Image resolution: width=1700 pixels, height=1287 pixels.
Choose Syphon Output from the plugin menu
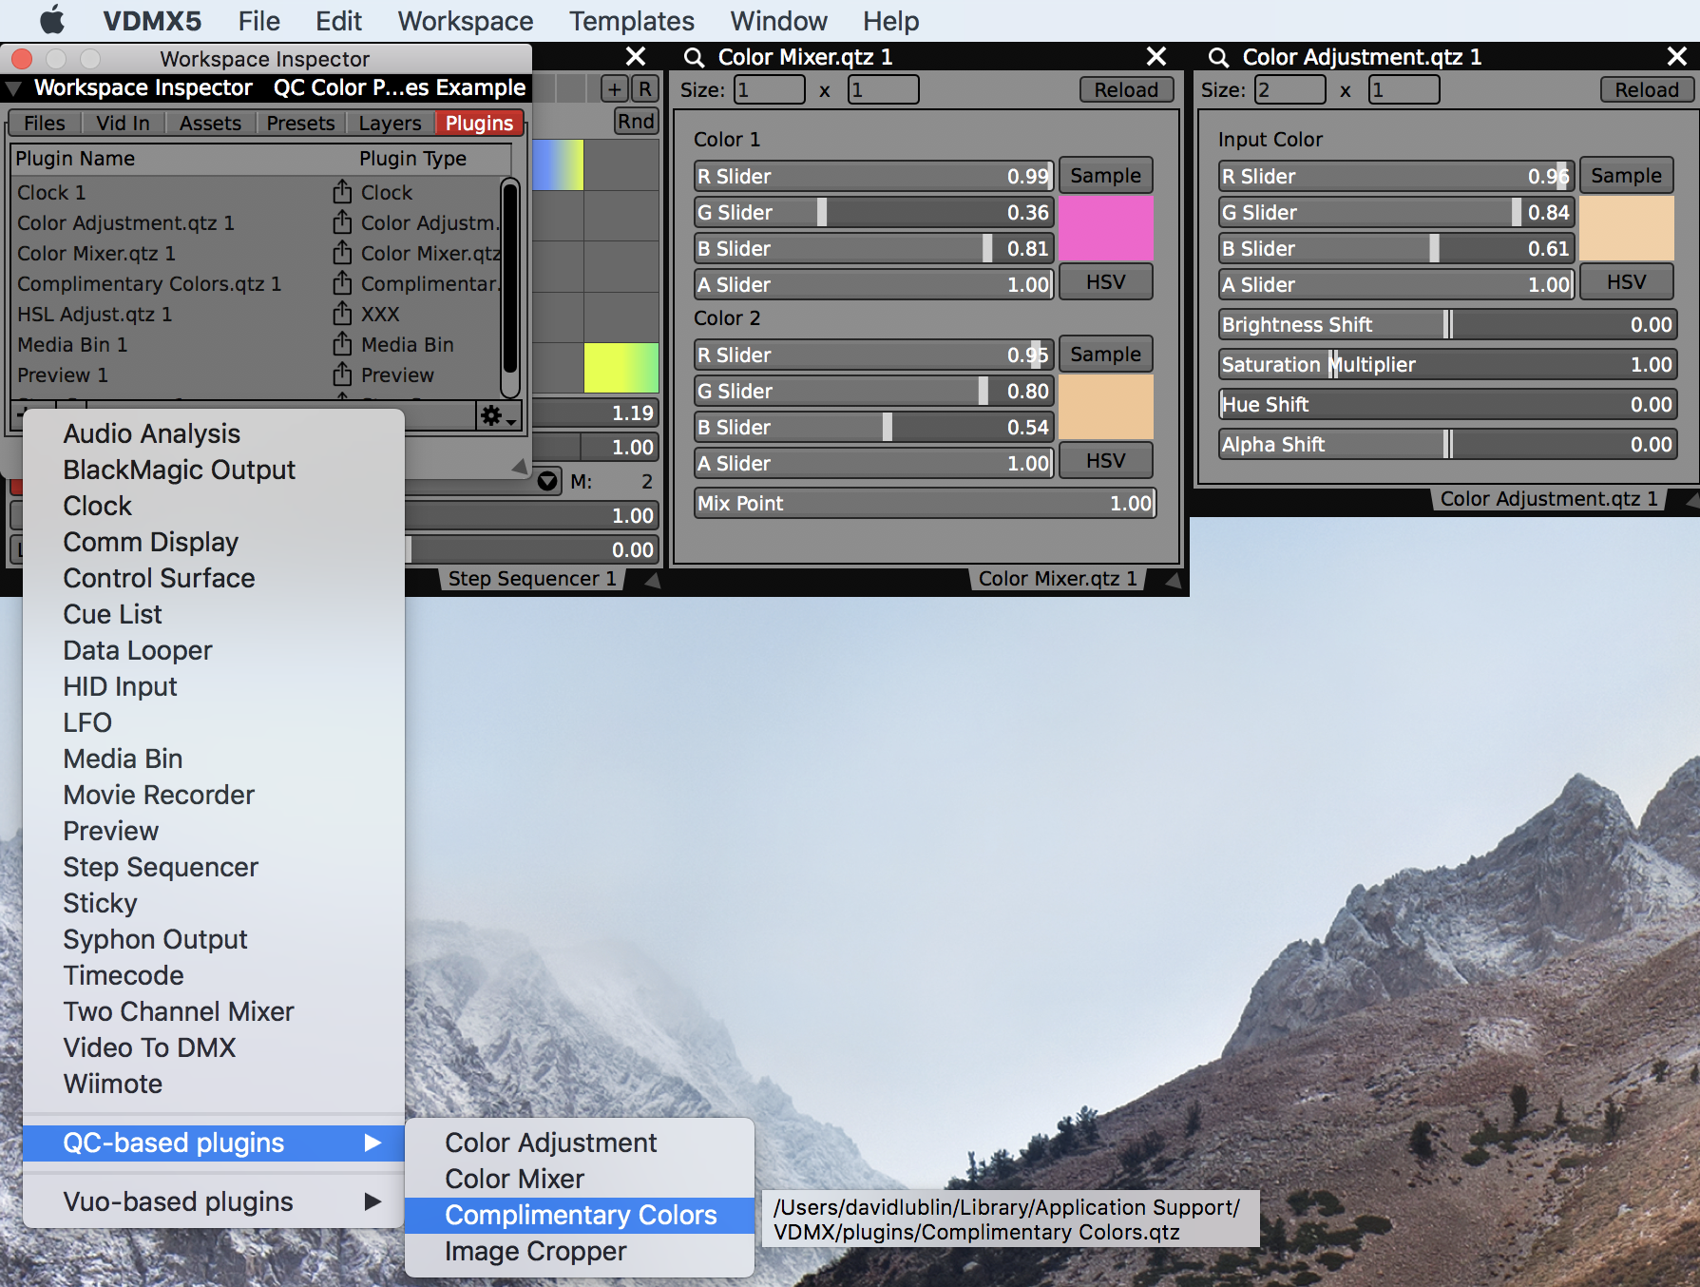tap(214, 939)
